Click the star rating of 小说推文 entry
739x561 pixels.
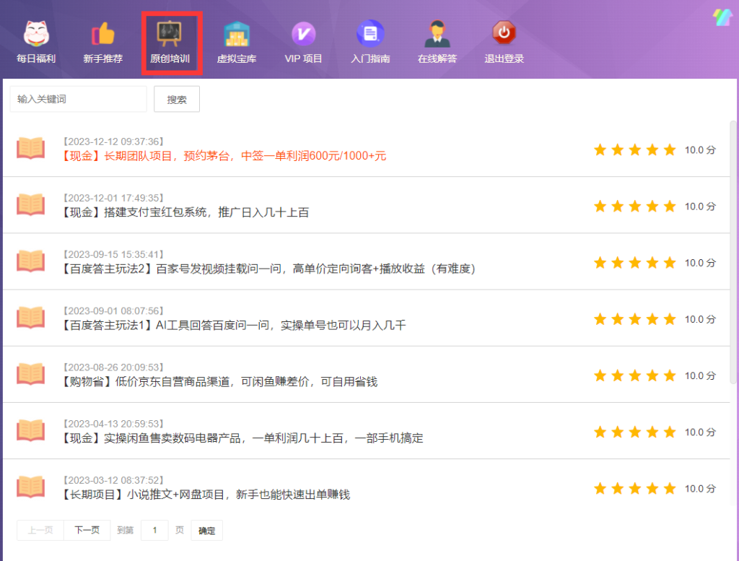coord(634,489)
